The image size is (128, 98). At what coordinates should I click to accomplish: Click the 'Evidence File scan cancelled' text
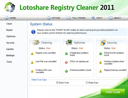(x=44, y=71)
